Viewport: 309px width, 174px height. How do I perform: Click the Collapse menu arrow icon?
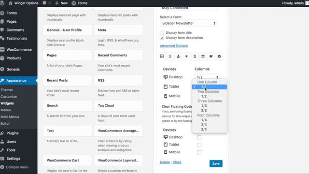[2, 167]
